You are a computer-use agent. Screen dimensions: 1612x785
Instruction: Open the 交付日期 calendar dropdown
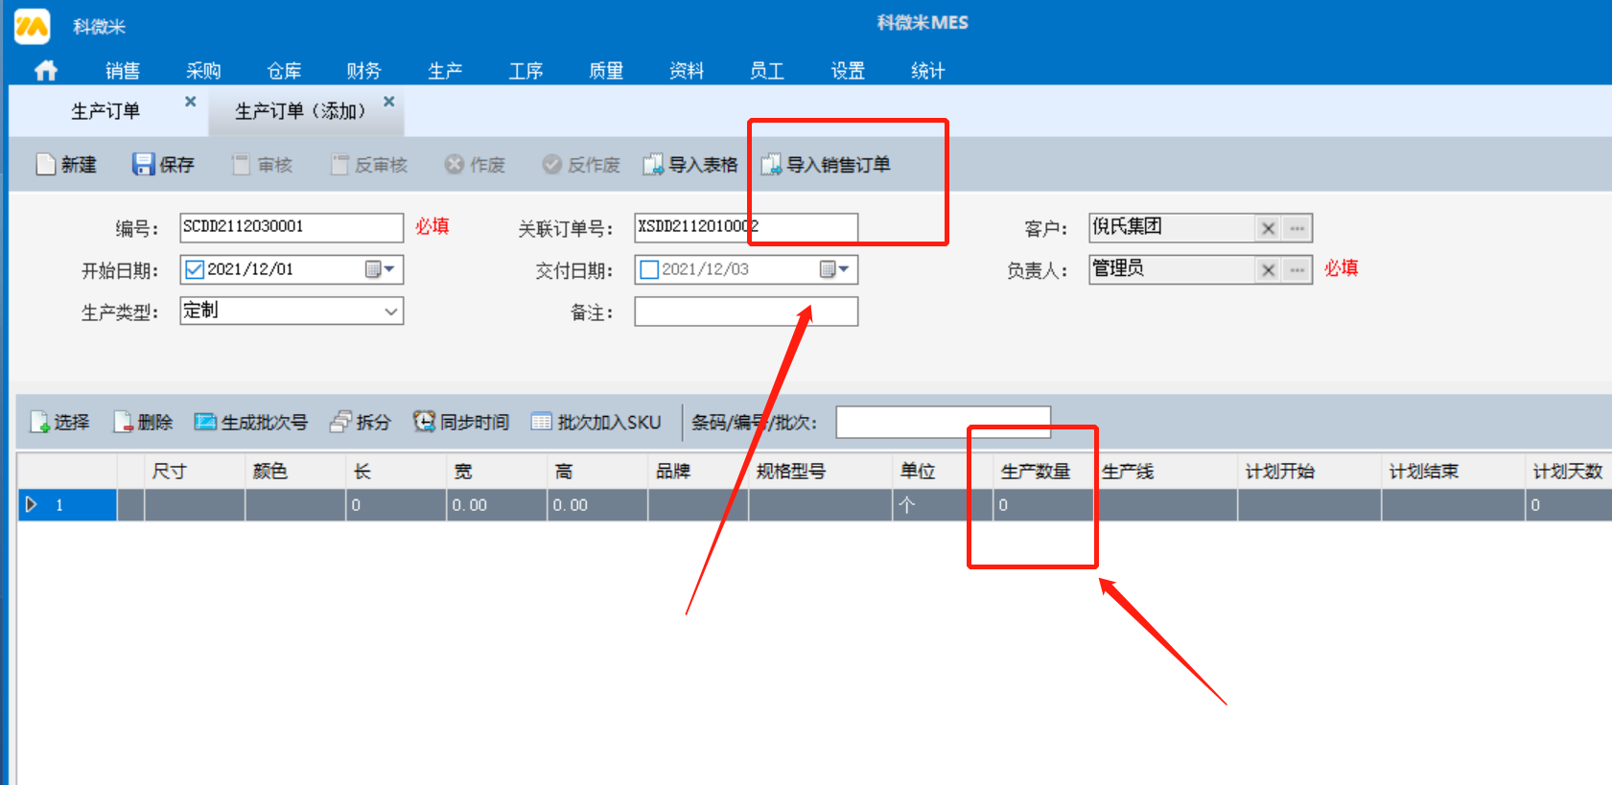(x=834, y=269)
